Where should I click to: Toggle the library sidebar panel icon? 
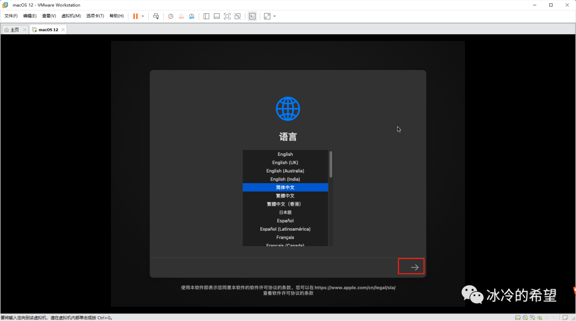[206, 16]
